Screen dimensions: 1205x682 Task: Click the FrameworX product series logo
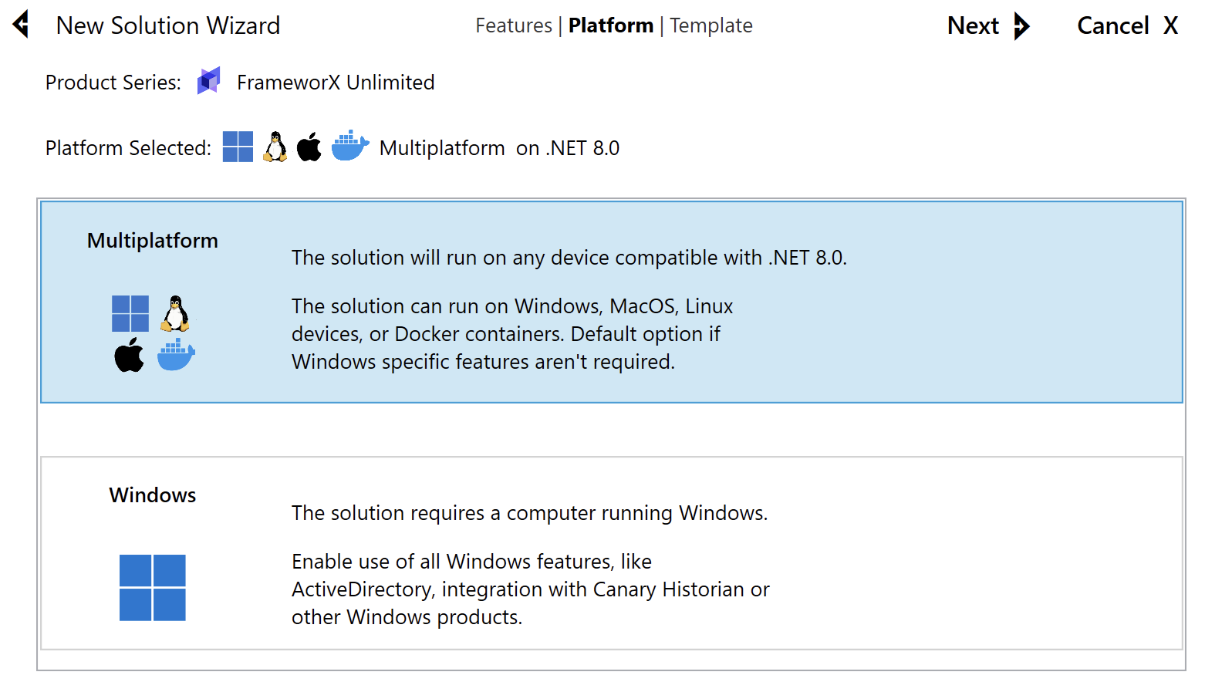pos(209,81)
